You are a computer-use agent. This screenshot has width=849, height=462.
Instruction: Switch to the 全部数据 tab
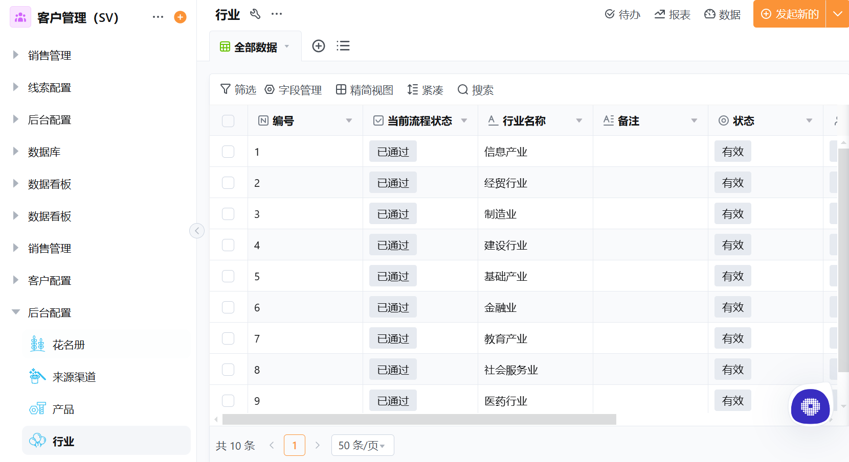click(x=255, y=45)
